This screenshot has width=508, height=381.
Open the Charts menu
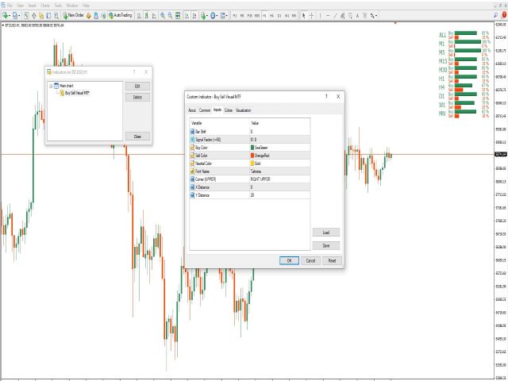tap(45, 5)
